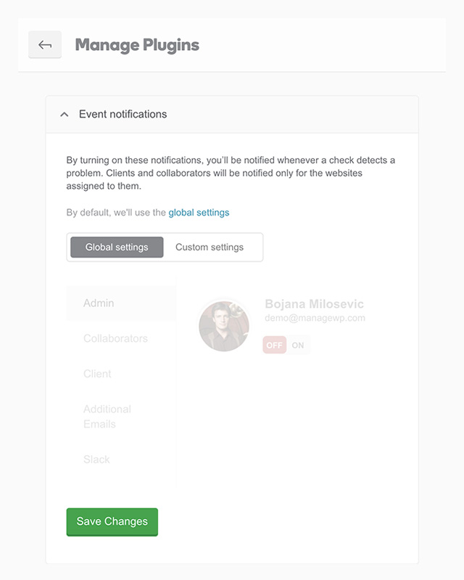
Task: Click the Bojana Milosevic name
Action: pyautogui.click(x=314, y=303)
